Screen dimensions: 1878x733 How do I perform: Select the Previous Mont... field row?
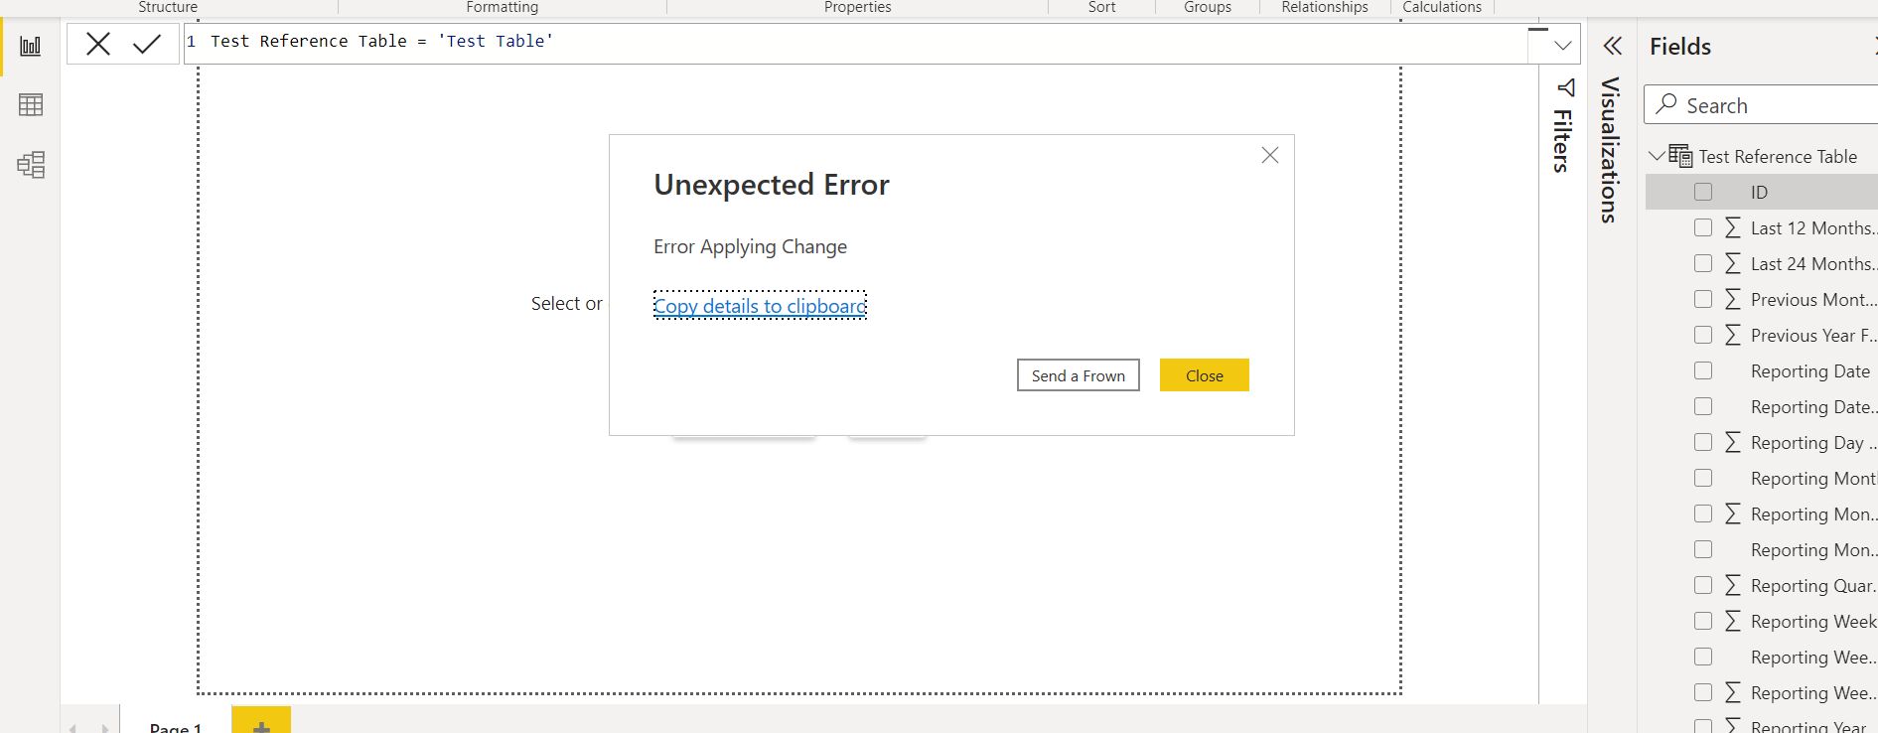(1762, 299)
